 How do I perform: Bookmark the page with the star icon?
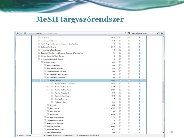[x=121, y=33]
